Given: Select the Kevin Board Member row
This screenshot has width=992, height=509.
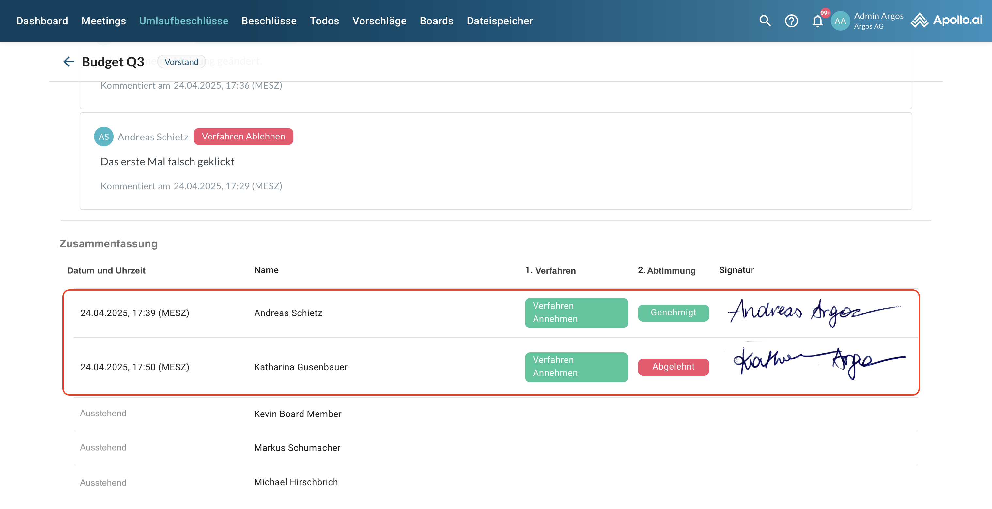Looking at the screenshot, I should tap(298, 414).
